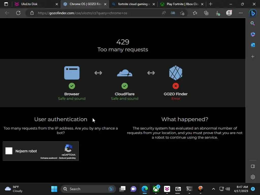Click the taskbar Search box
The width and height of the screenshot is (260, 195).
click(88, 189)
